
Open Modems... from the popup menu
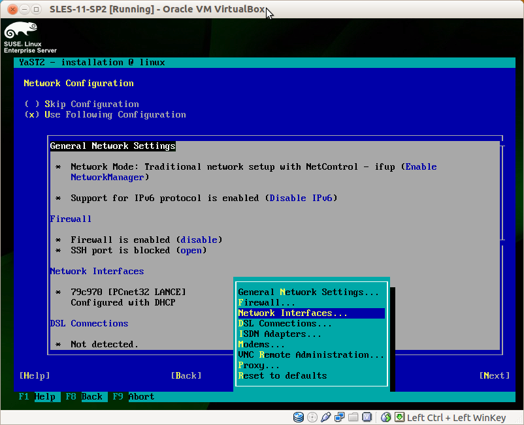coord(311,344)
